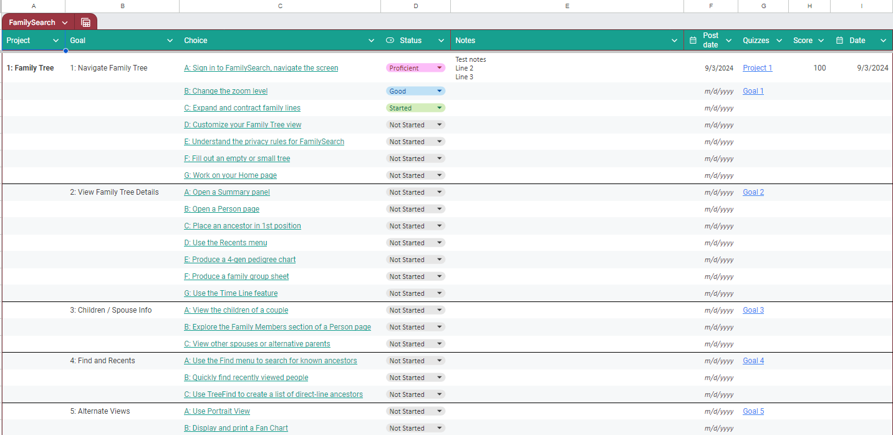Click the dropdown chip icon in Status header

[x=390, y=41]
